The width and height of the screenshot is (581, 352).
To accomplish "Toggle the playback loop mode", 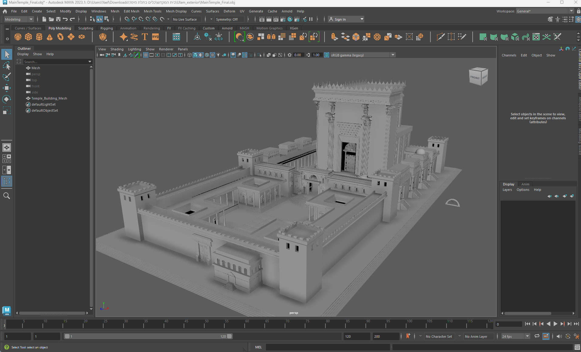I will (537, 336).
